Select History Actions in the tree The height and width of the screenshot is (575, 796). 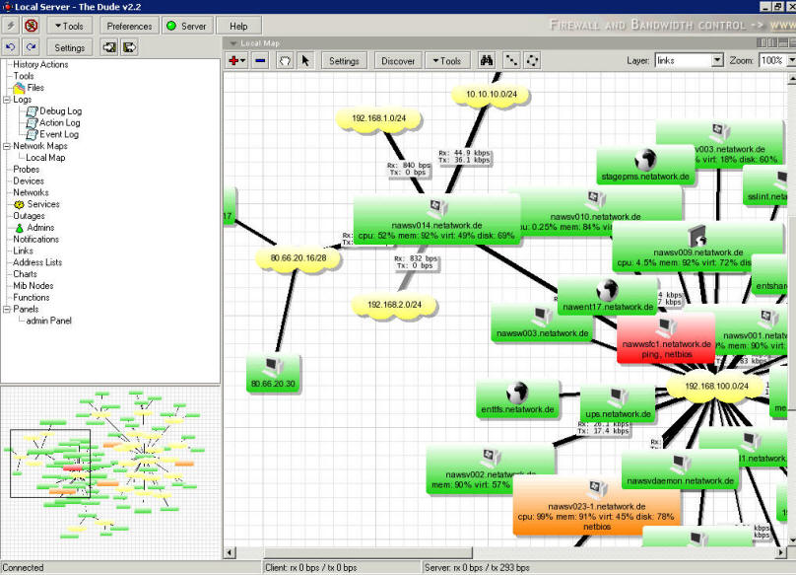pos(40,64)
